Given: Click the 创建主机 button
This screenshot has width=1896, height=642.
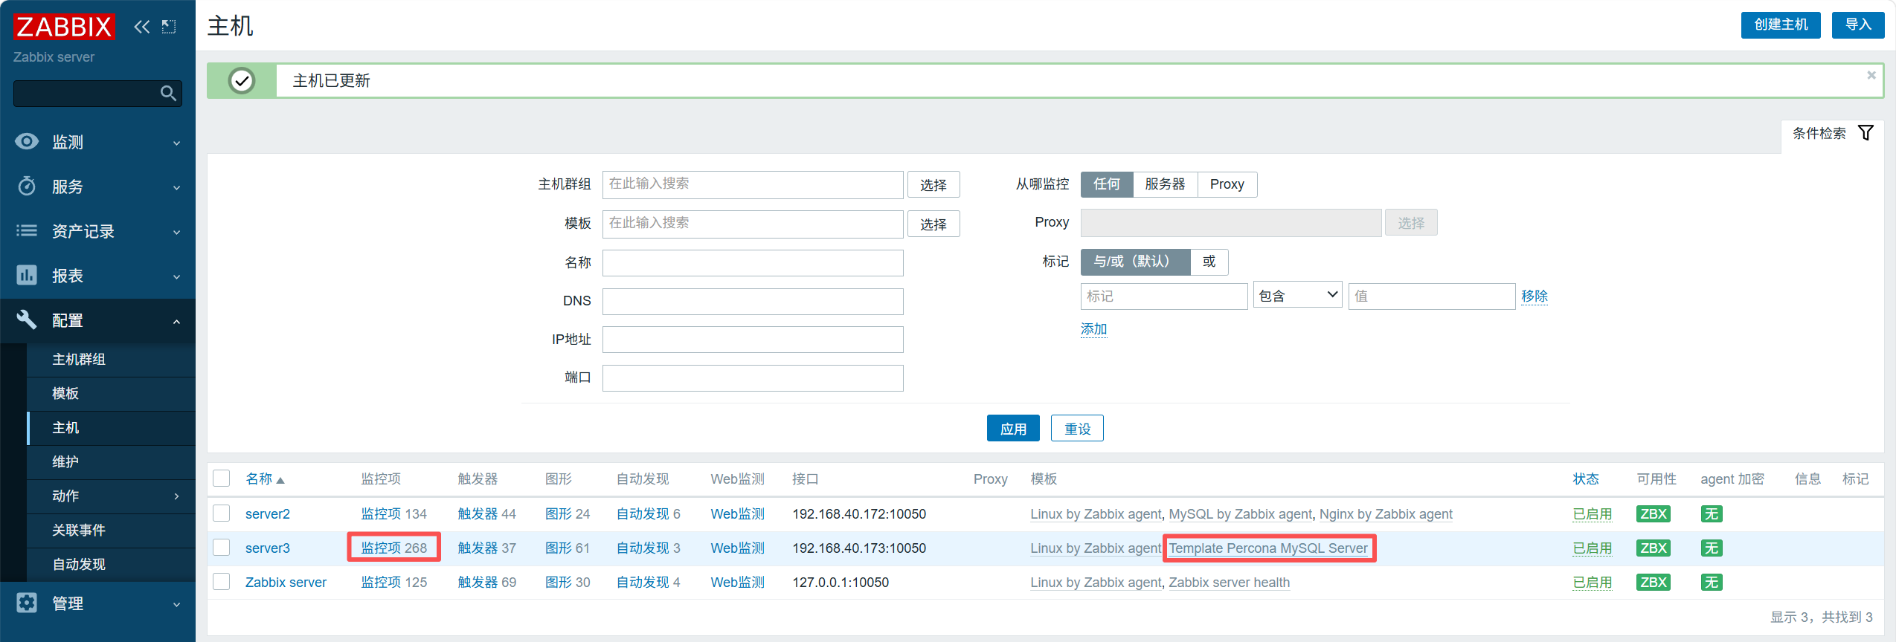Looking at the screenshot, I should [x=1781, y=25].
